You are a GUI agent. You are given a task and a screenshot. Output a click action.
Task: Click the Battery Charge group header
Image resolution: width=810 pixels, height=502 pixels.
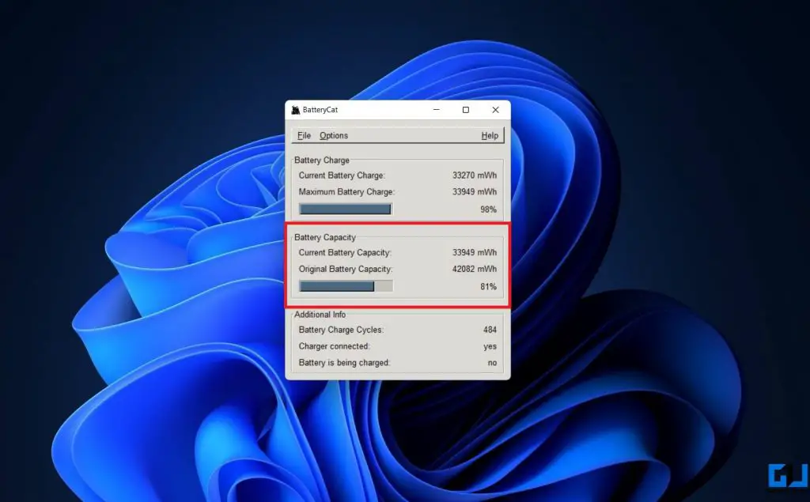coord(321,160)
